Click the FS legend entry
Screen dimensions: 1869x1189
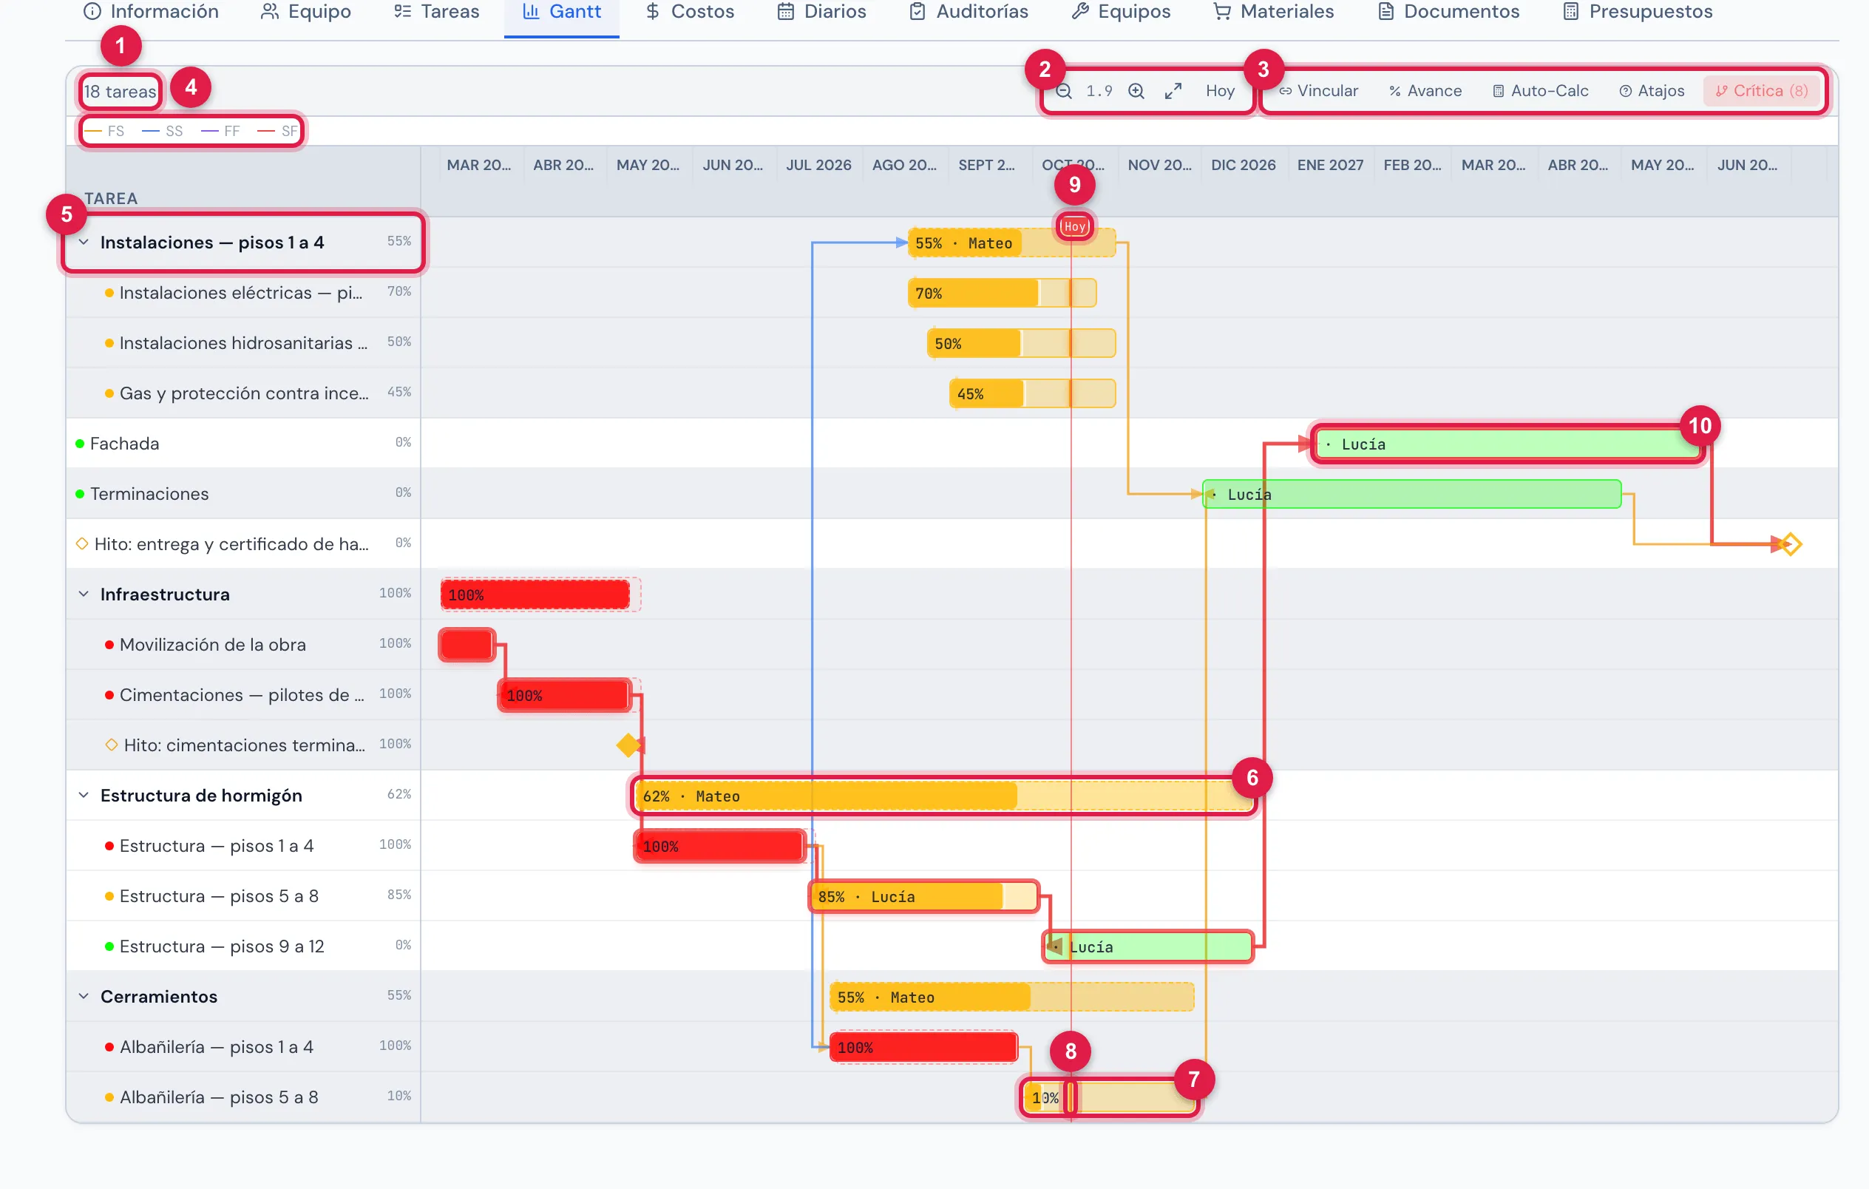click(x=104, y=131)
